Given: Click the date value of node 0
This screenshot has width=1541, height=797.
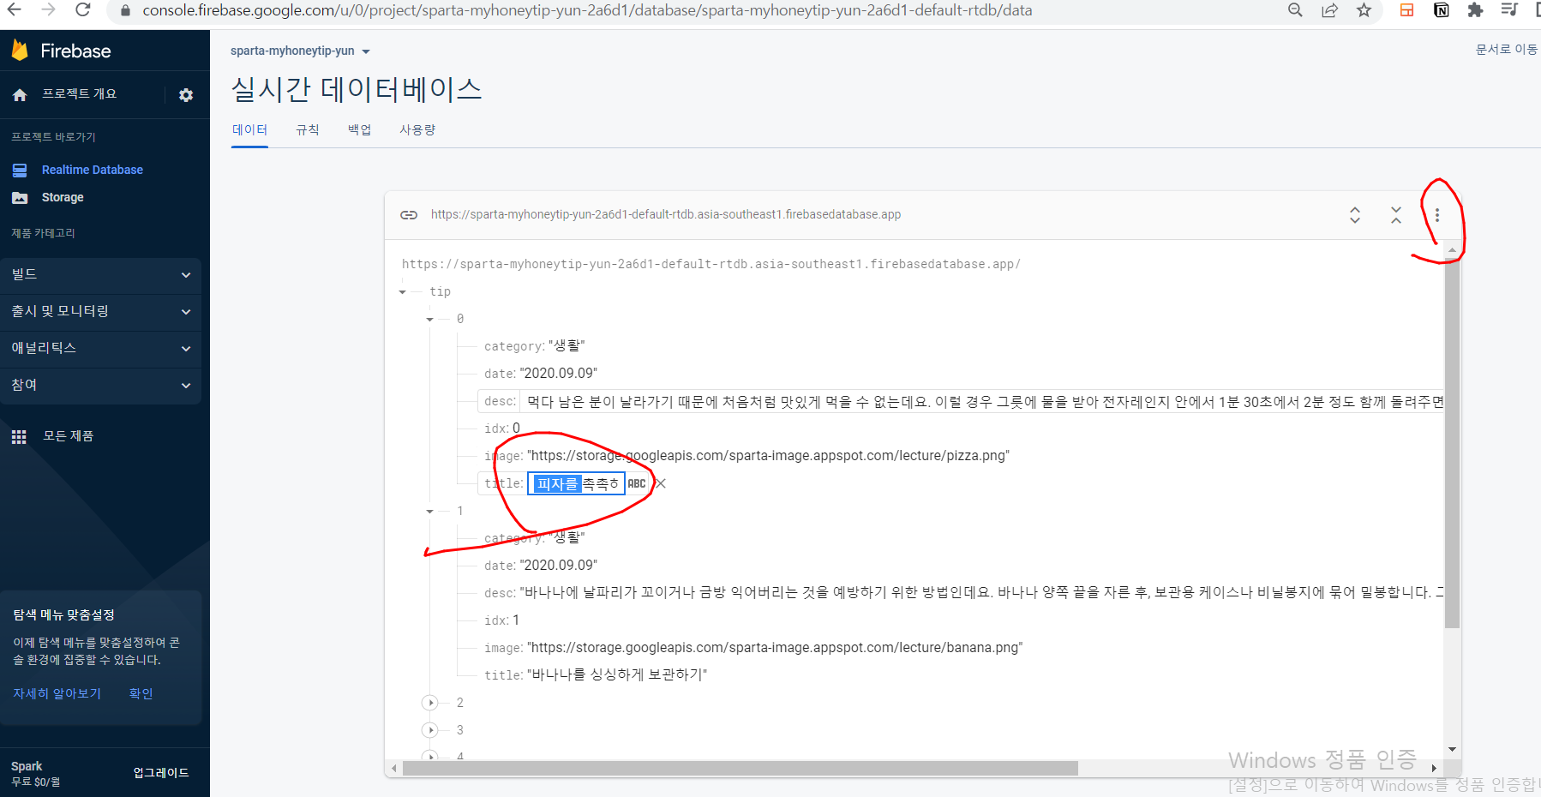Looking at the screenshot, I should 559,374.
